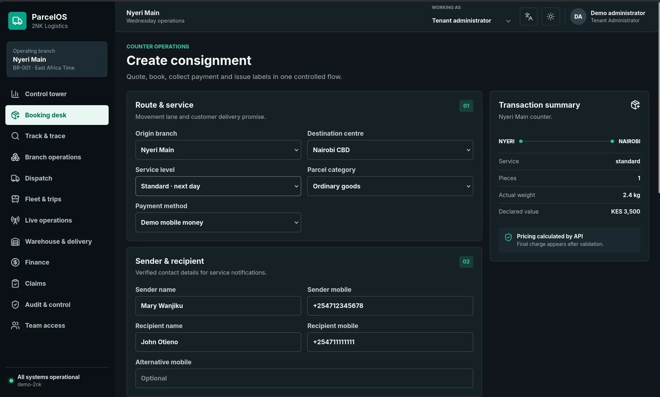This screenshot has height=397, width=660.
Task: Navigate to Branch operations
Action: (x=57, y=157)
